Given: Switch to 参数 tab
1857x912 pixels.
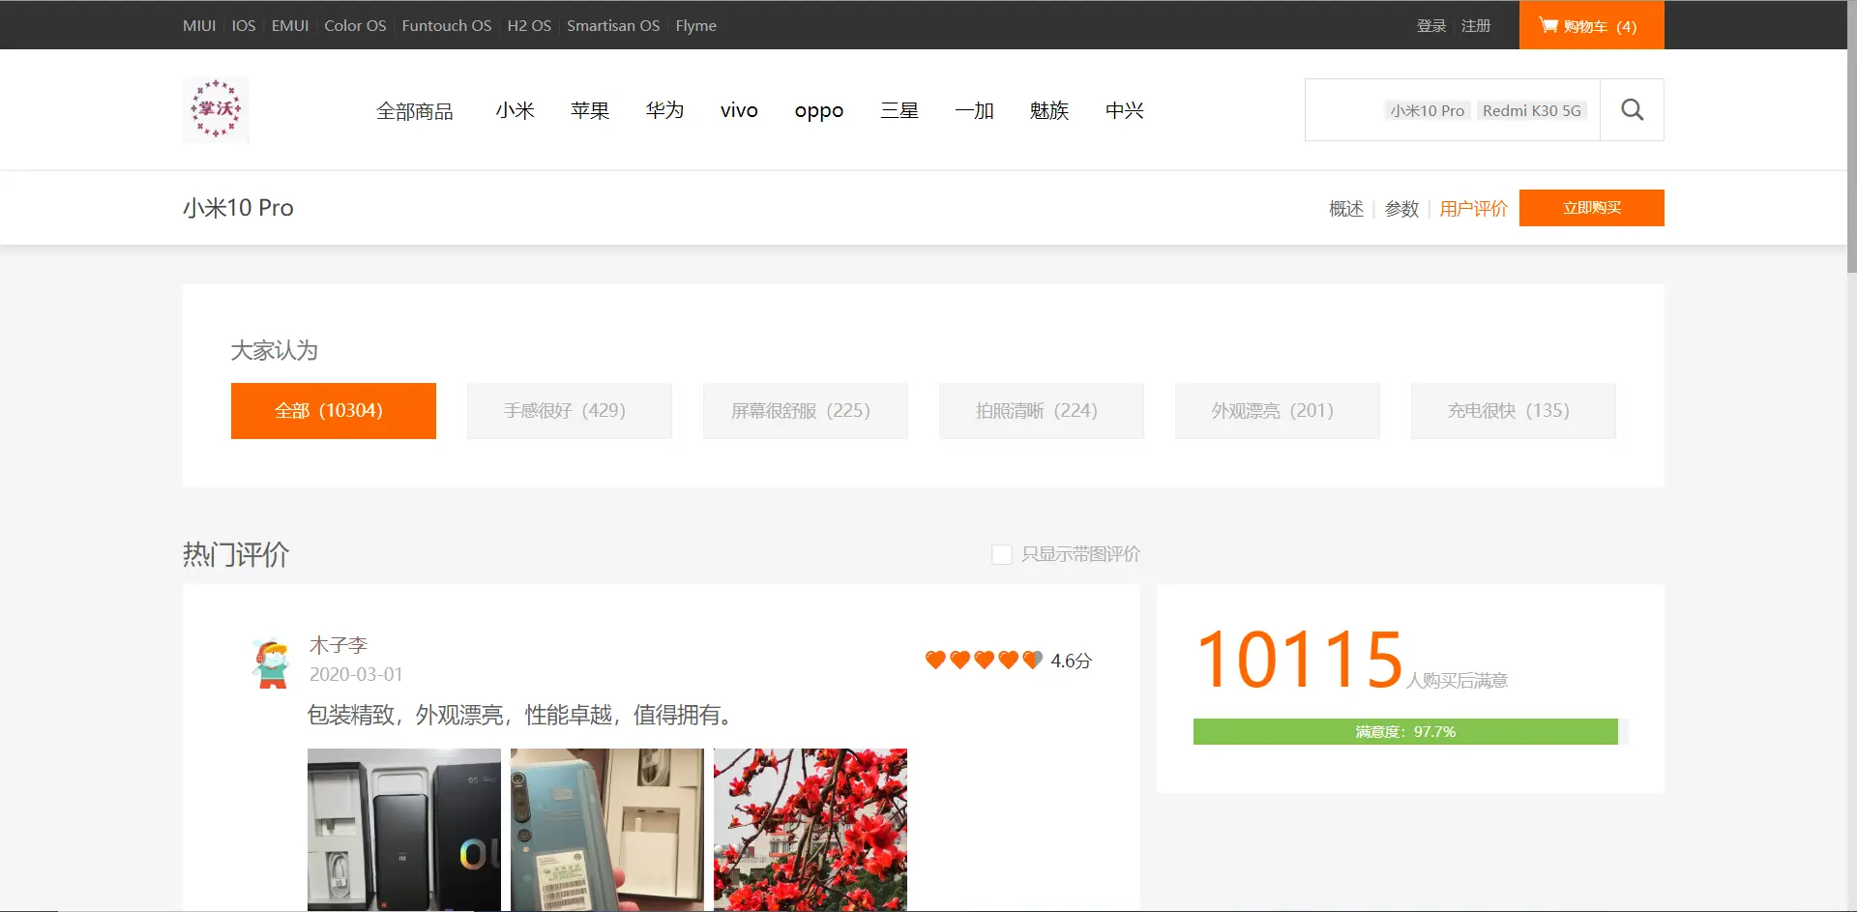Looking at the screenshot, I should (x=1401, y=208).
